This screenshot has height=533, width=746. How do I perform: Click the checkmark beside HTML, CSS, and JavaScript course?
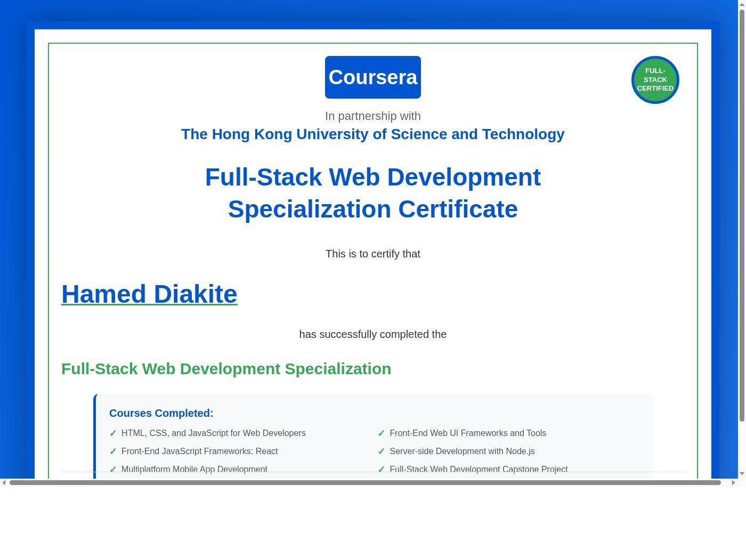coord(113,433)
